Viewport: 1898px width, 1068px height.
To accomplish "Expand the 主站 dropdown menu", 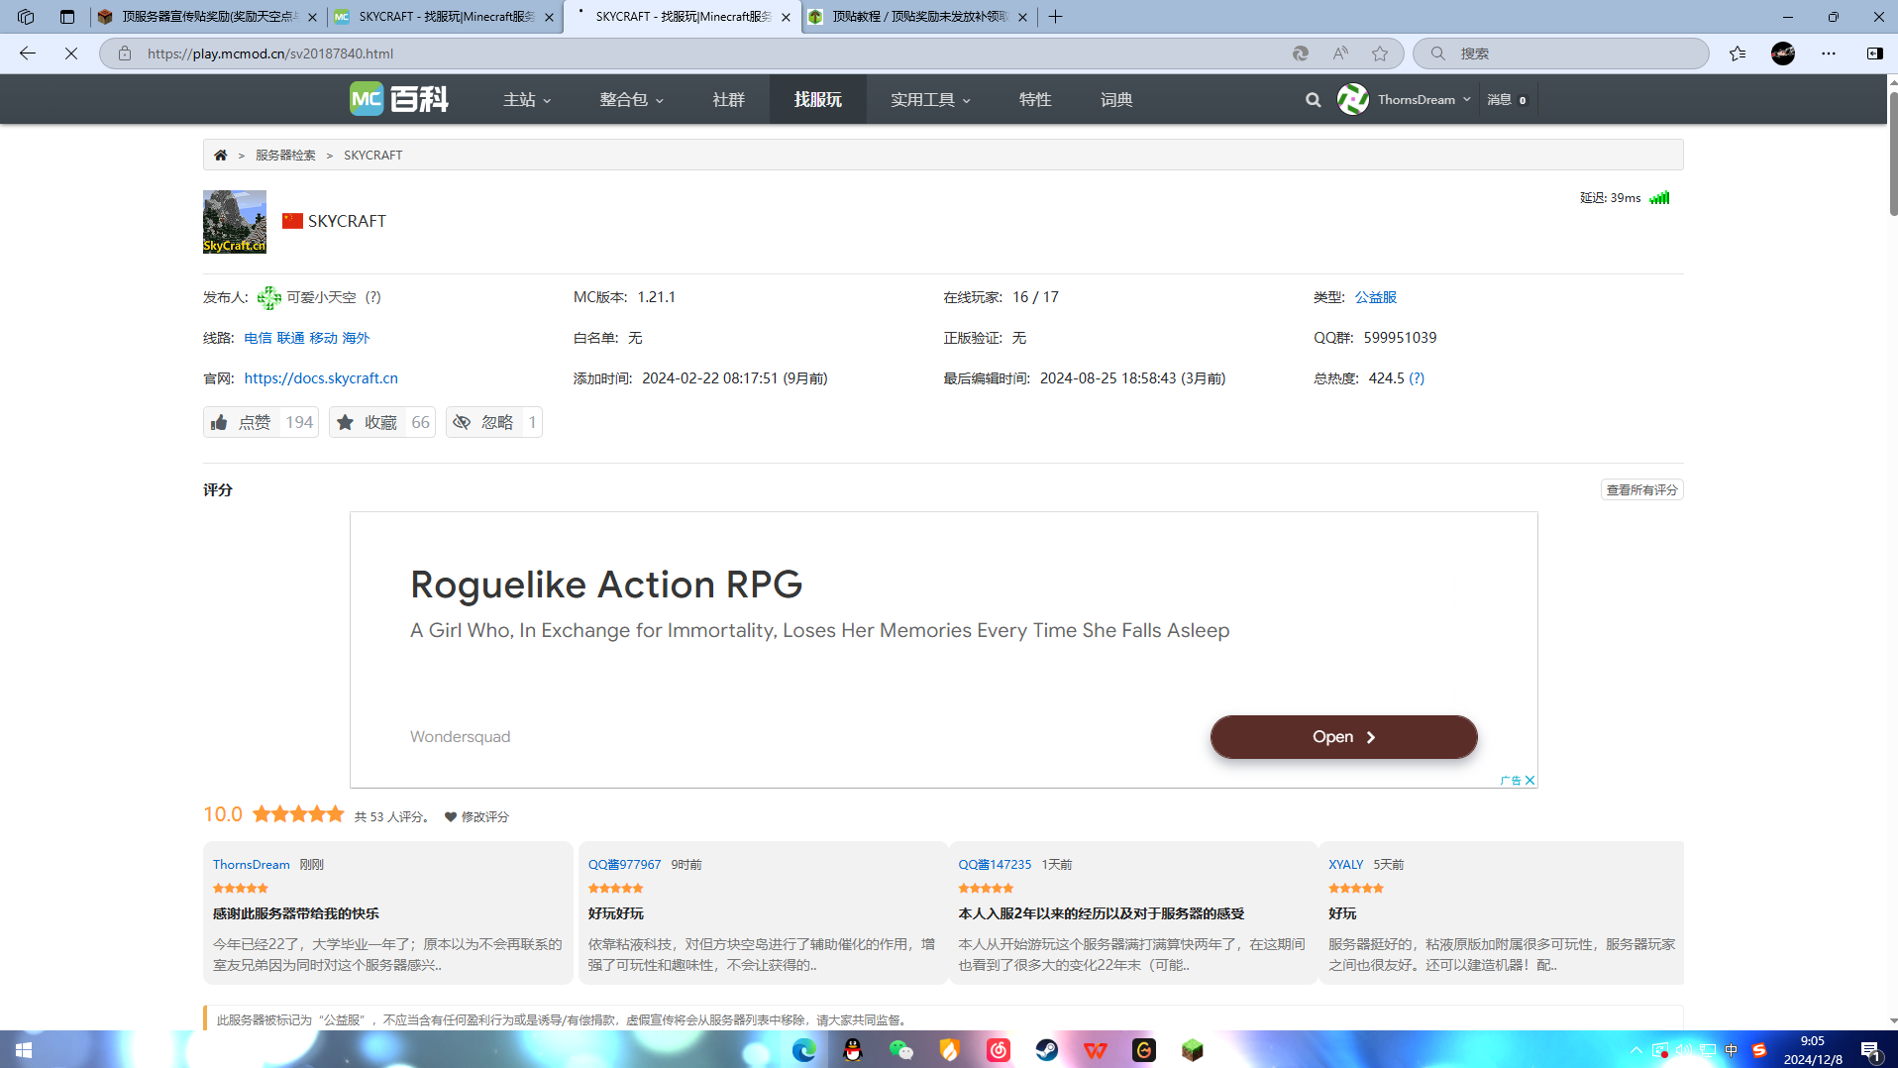I will coord(527,99).
